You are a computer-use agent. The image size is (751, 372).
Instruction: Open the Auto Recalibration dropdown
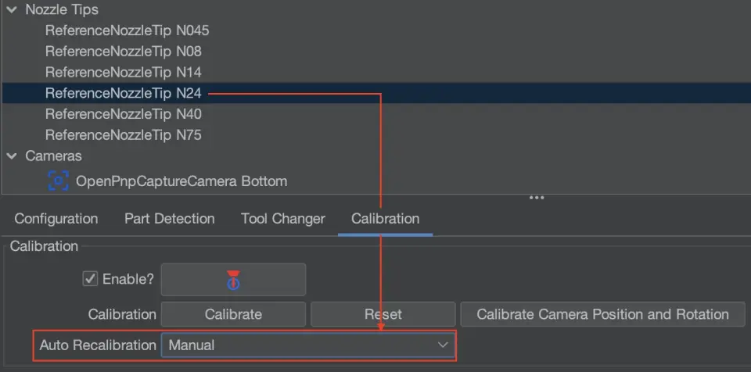click(307, 345)
